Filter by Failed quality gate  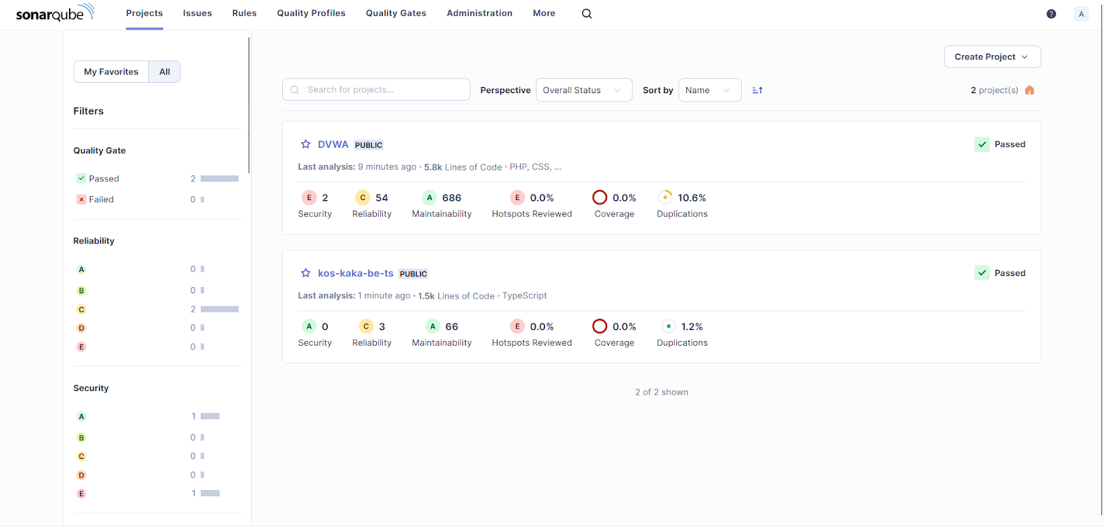coord(101,199)
